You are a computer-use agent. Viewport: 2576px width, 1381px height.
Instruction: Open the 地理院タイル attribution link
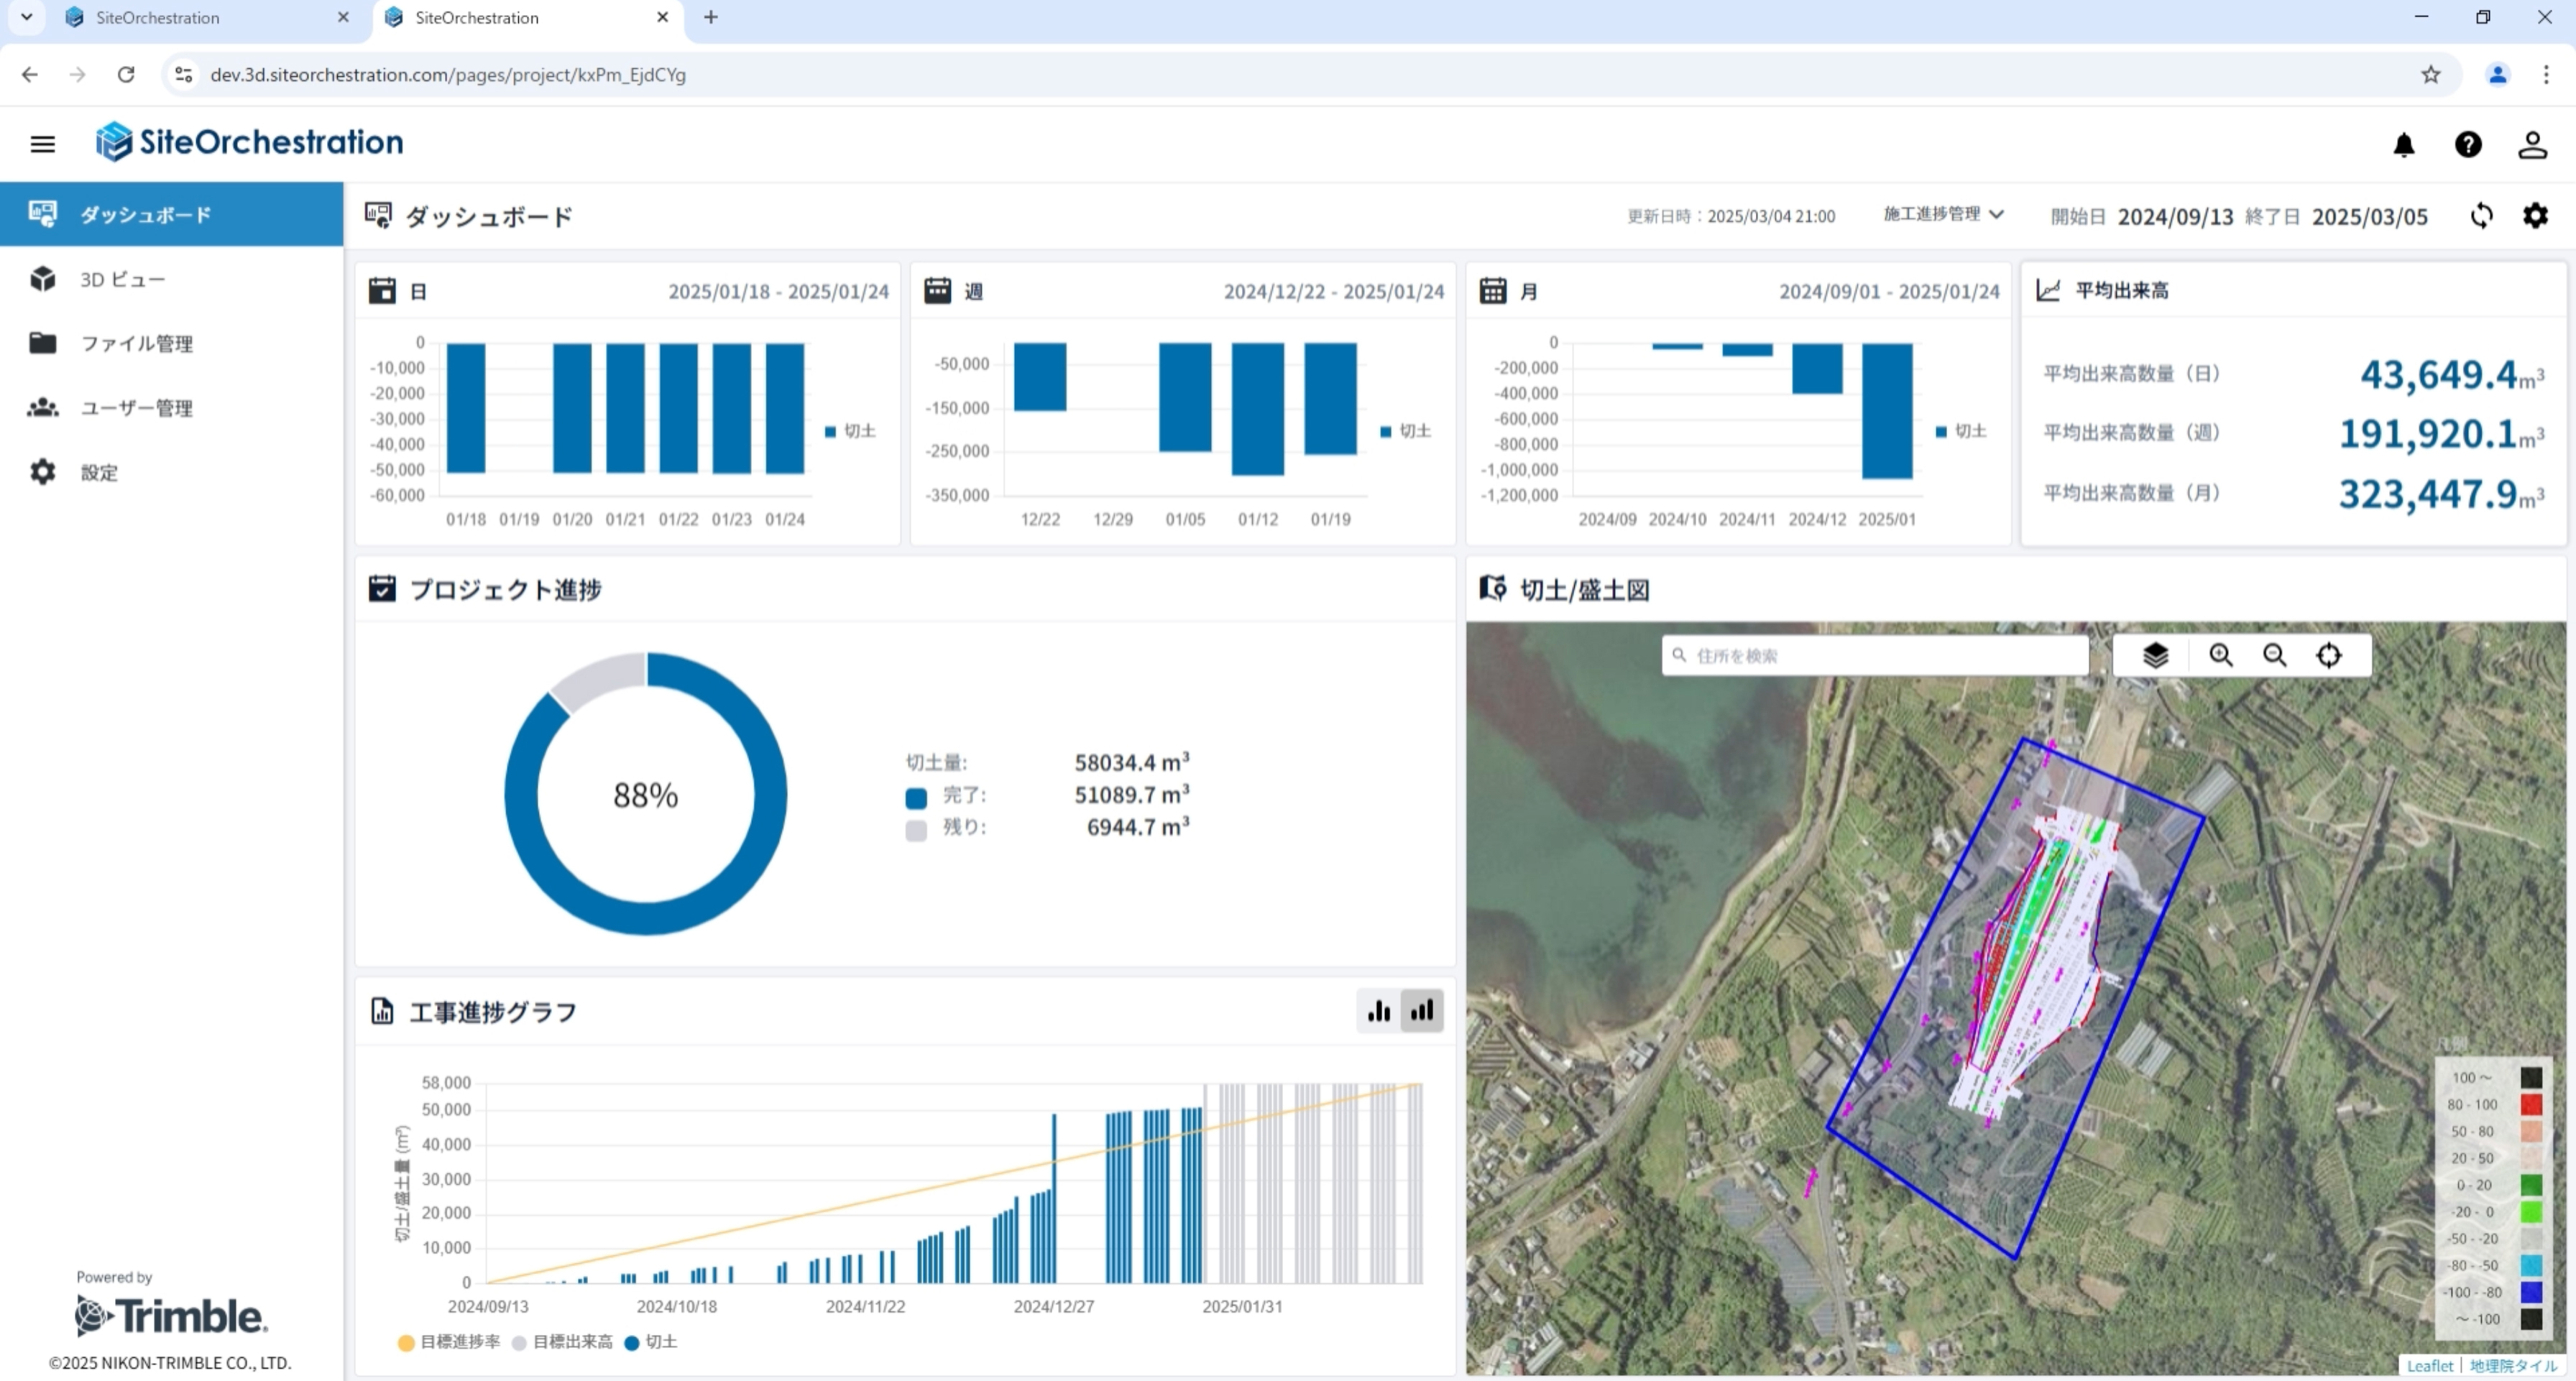(x=2513, y=1366)
